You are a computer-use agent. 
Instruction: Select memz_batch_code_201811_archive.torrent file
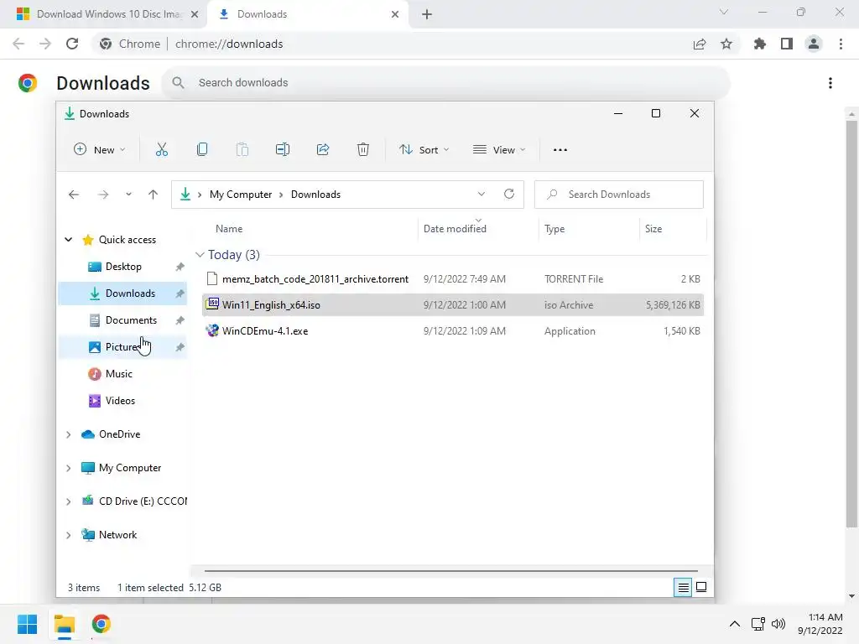click(x=452, y=278)
